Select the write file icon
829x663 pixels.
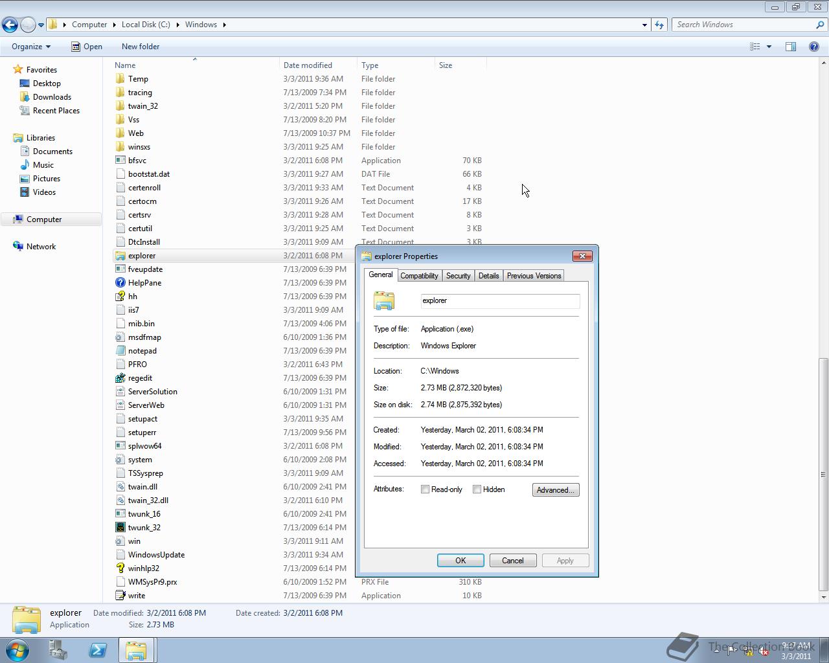point(120,596)
